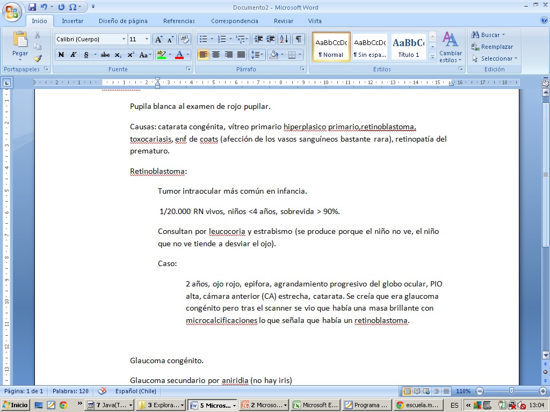Click the Cut scissors icon
The height and width of the screenshot is (412, 550).
point(38,35)
